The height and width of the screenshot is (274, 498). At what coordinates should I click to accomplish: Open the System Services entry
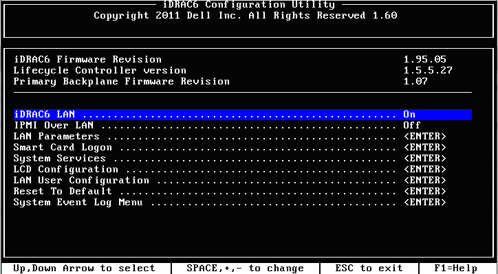59,158
